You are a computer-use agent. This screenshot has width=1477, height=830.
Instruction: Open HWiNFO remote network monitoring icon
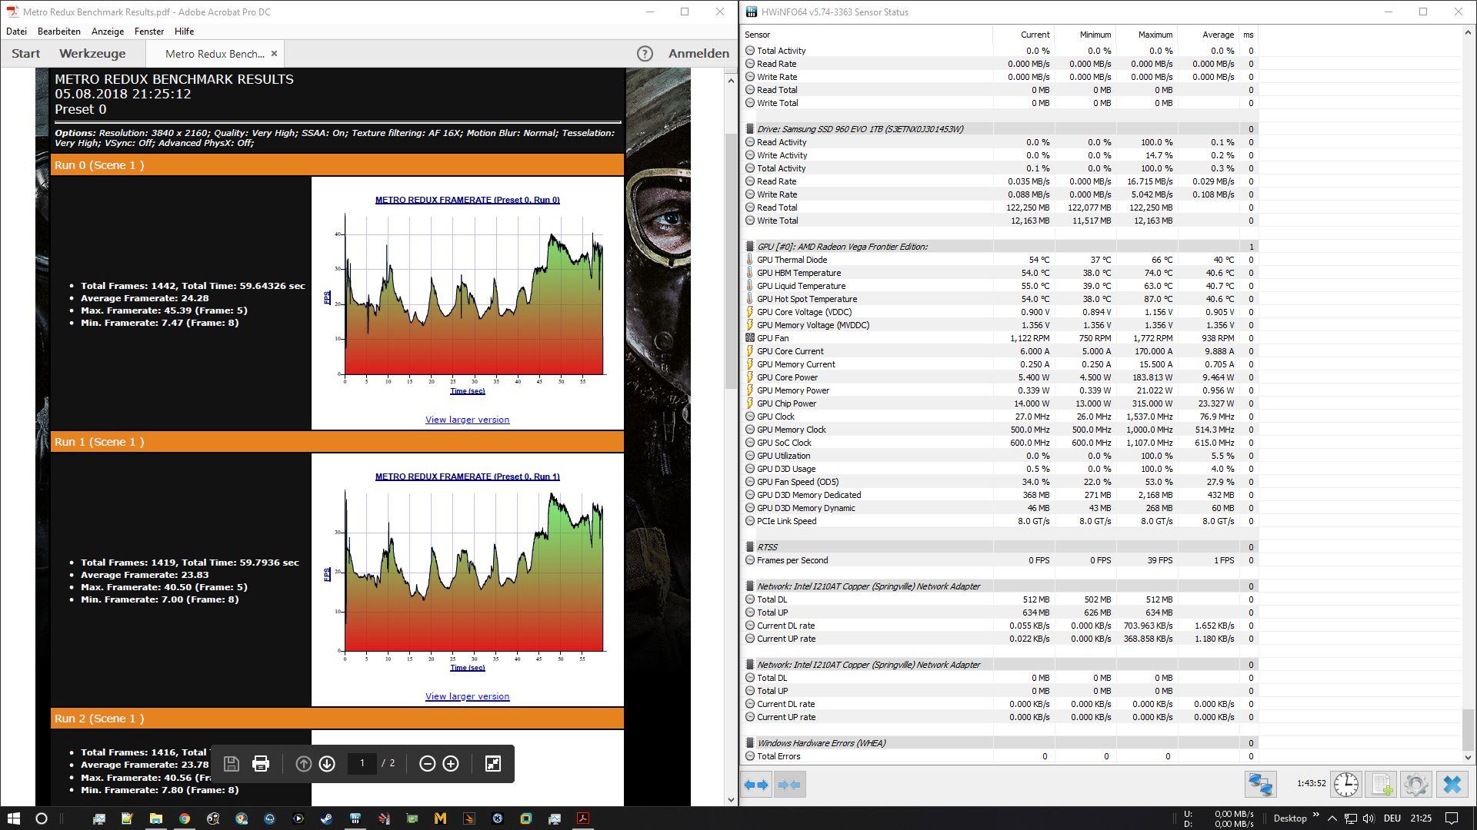[x=1260, y=785]
